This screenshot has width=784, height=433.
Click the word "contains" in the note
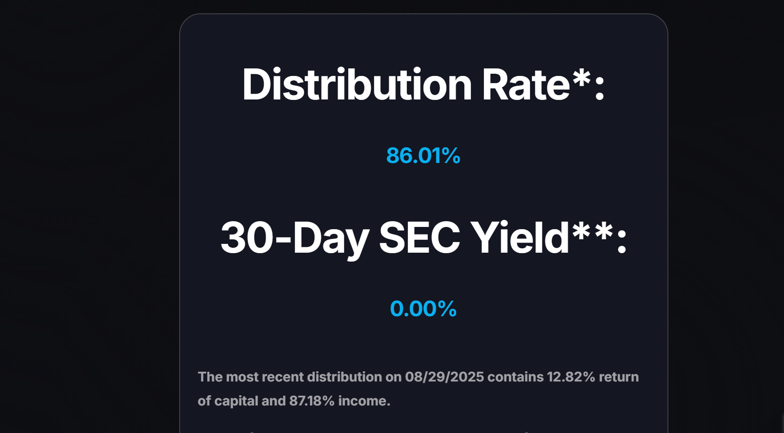(x=515, y=377)
